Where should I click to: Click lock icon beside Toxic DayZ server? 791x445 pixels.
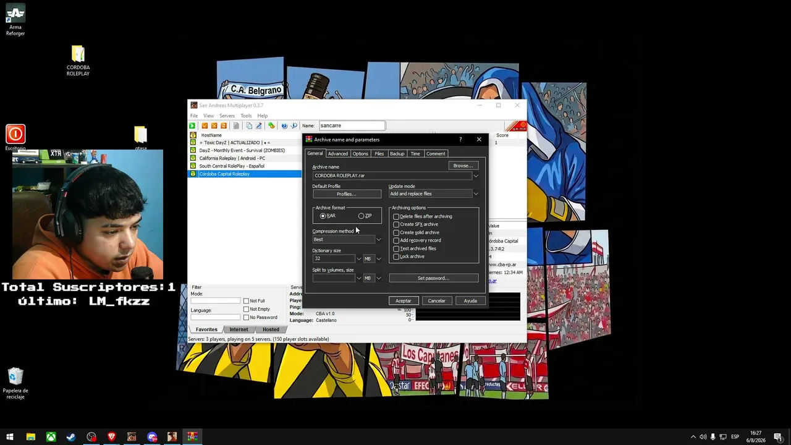tap(193, 143)
